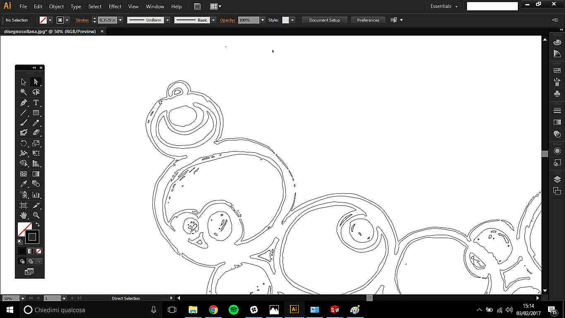Choose the Free Transform tool
This screenshot has width=565, height=318.
pos(36,153)
